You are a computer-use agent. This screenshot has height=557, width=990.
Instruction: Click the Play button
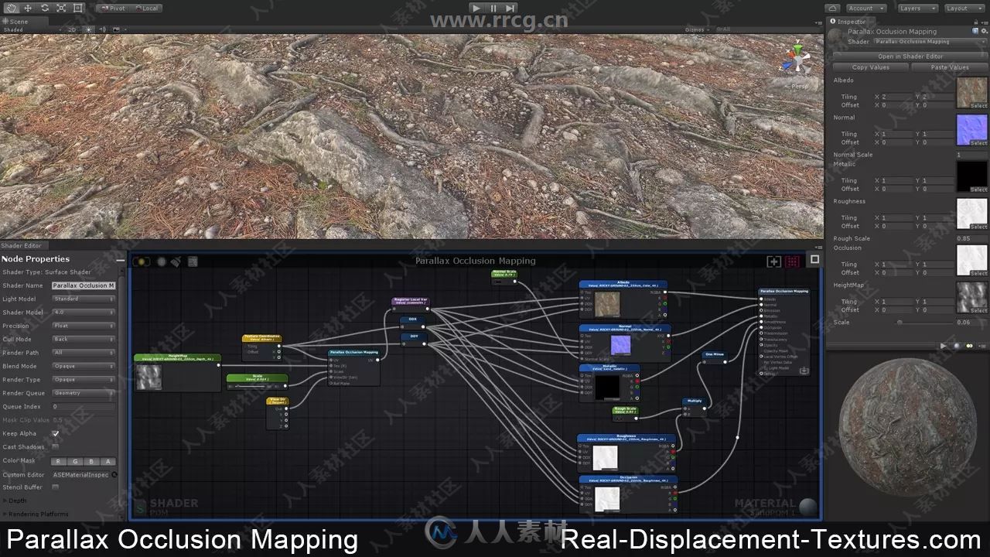click(x=476, y=8)
